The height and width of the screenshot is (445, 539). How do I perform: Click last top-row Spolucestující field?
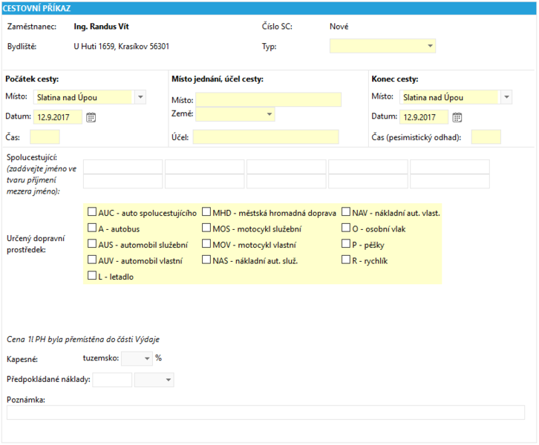pos(450,167)
